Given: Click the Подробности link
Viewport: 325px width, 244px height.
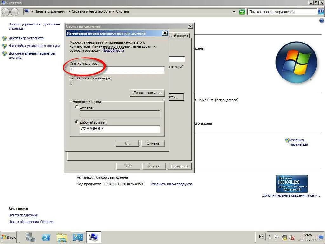Looking at the screenshot, I should (113, 51).
